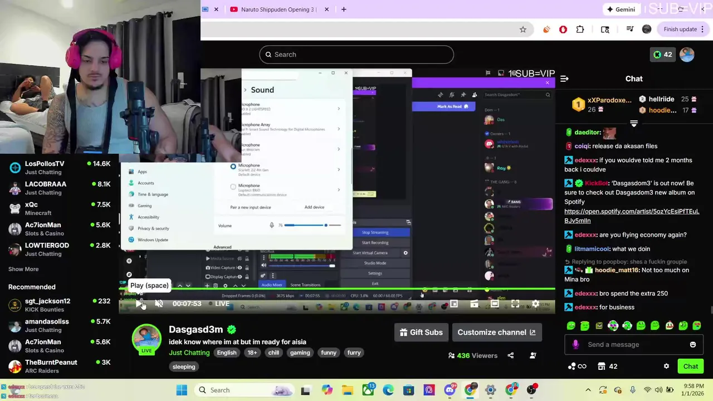Open the red Opera-style extension icon
This screenshot has width=713, height=401.
click(x=563, y=29)
